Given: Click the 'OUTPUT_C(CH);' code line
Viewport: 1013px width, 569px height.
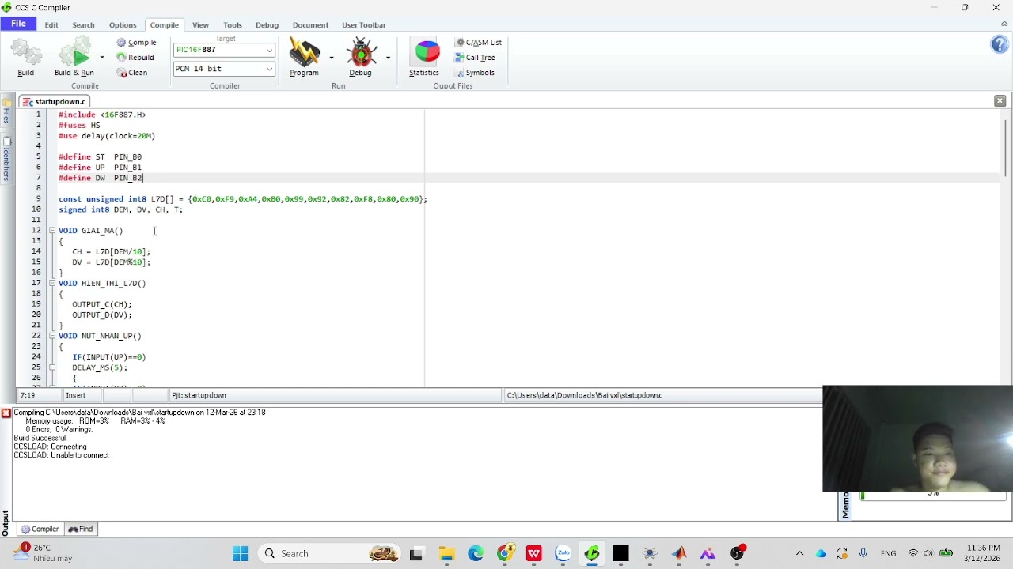Looking at the screenshot, I should [x=102, y=304].
